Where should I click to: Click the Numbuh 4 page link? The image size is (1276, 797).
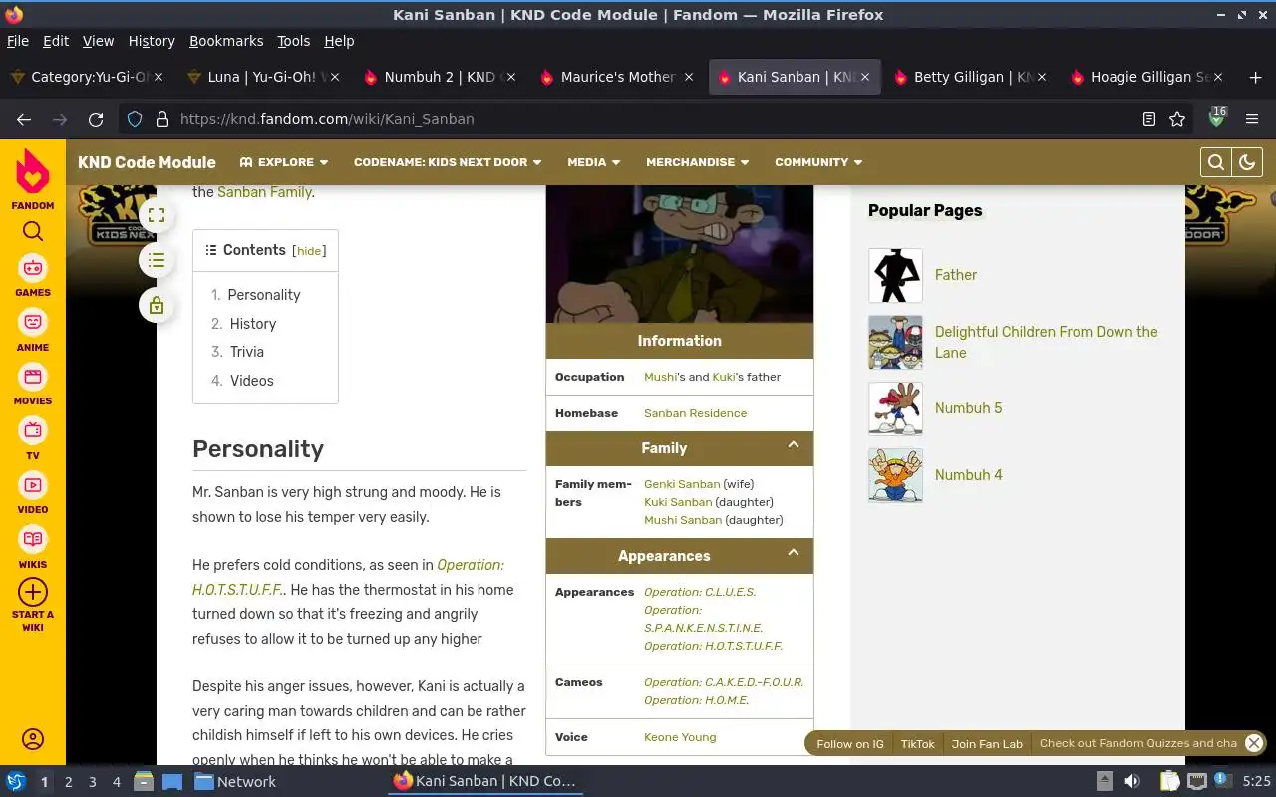point(969,475)
